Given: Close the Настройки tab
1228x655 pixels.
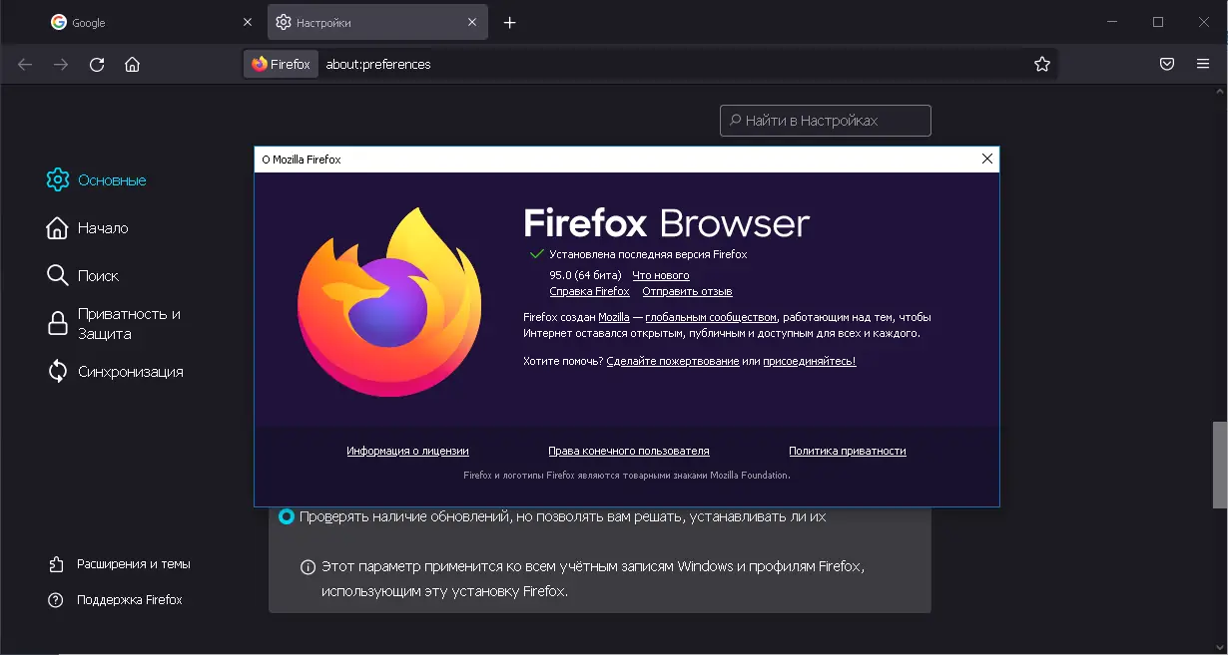Looking at the screenshot, I should point(471,22).
